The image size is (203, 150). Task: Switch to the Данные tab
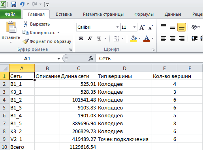point(173,14)
